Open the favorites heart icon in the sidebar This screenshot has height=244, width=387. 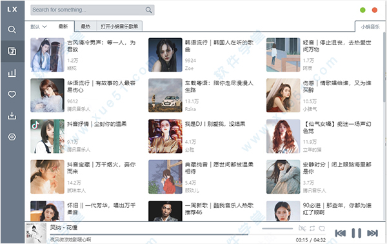click(12, 94)
